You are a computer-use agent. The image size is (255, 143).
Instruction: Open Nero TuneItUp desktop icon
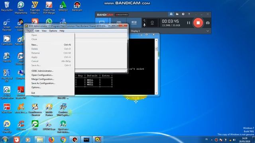coord(7,127)
